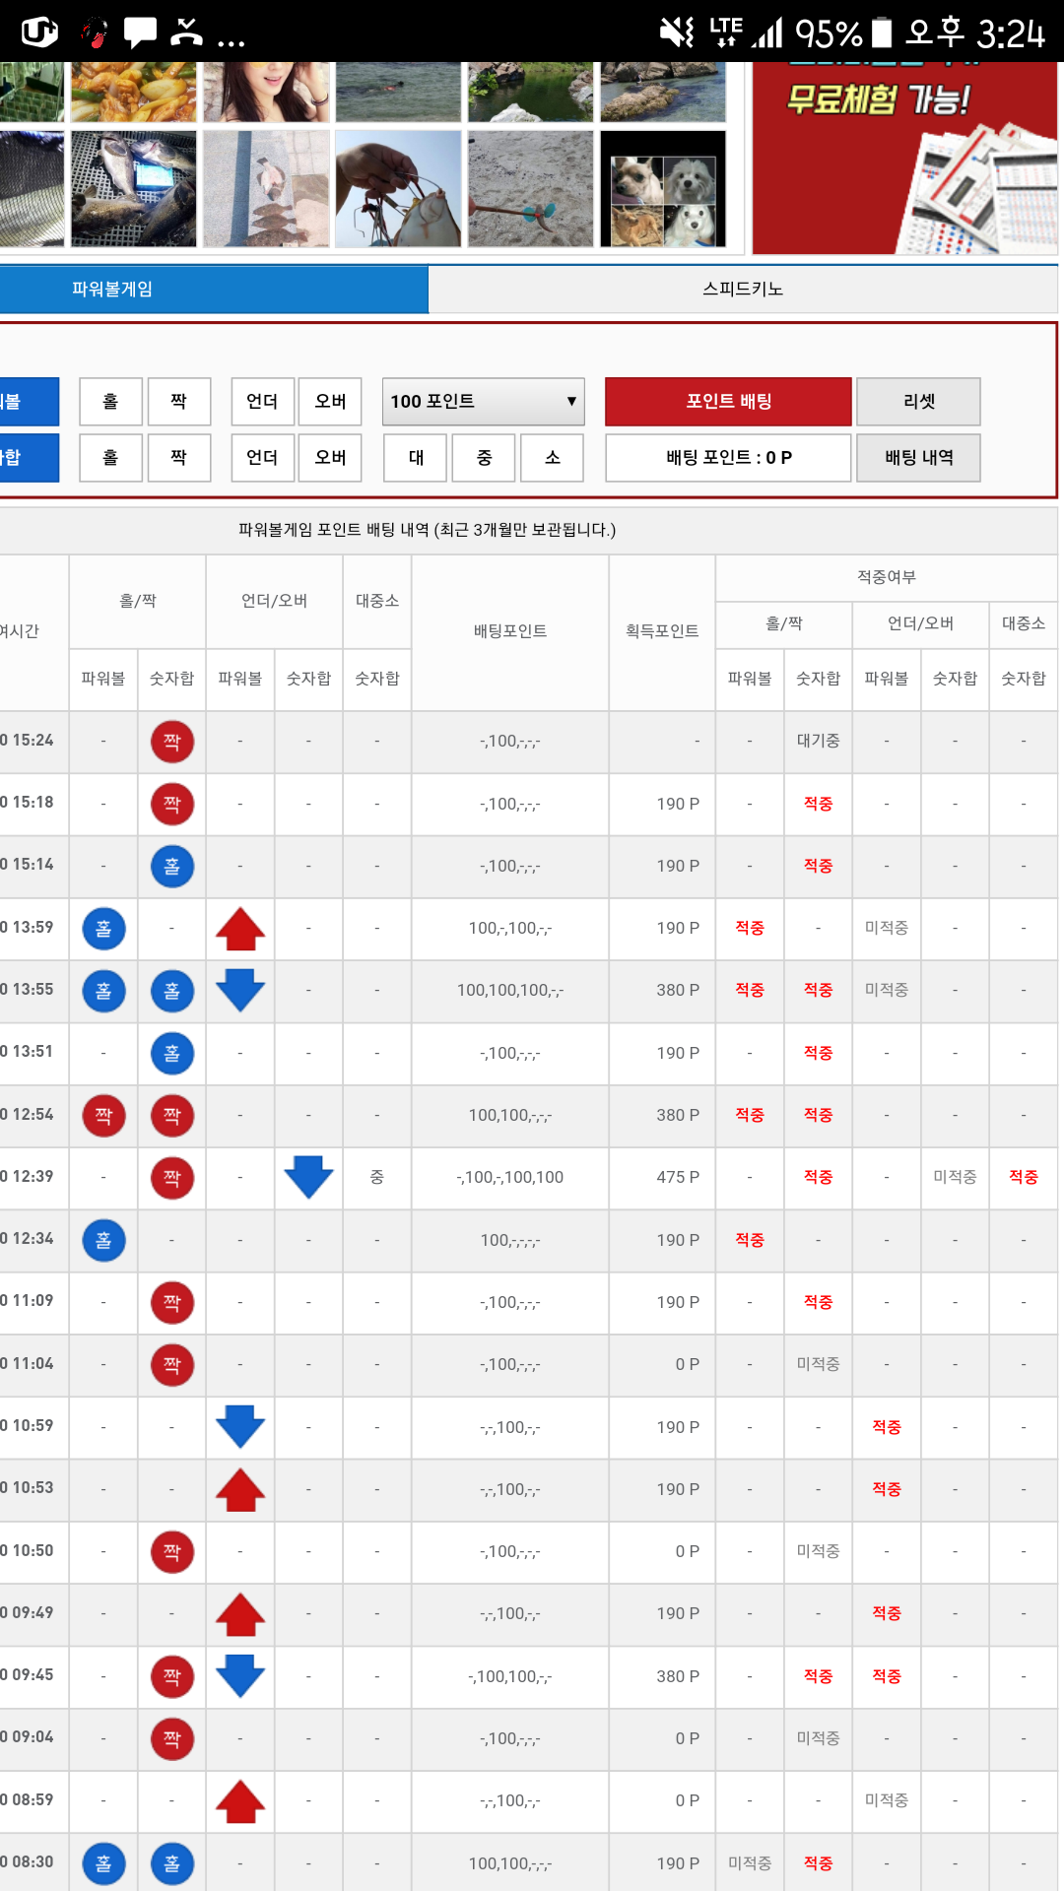Select the 대 option
Image resolution: width=1064 pixels, height=1891 pixels.
(x=416, y=458)
